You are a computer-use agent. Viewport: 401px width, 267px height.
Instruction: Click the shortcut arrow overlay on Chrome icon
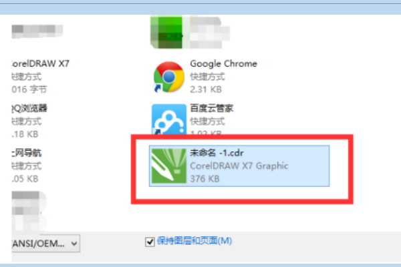pos(157,88)
